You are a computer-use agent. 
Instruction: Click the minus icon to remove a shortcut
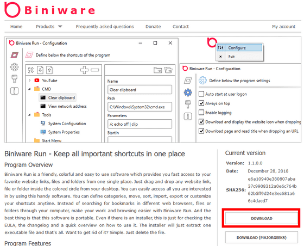(95, 70)
